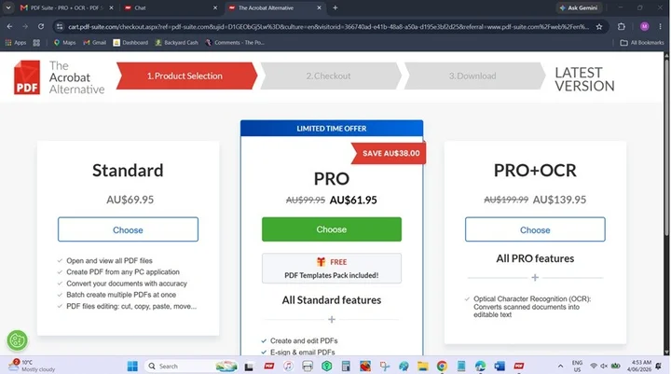Open site information icon in address bar

tap(60, 26)
